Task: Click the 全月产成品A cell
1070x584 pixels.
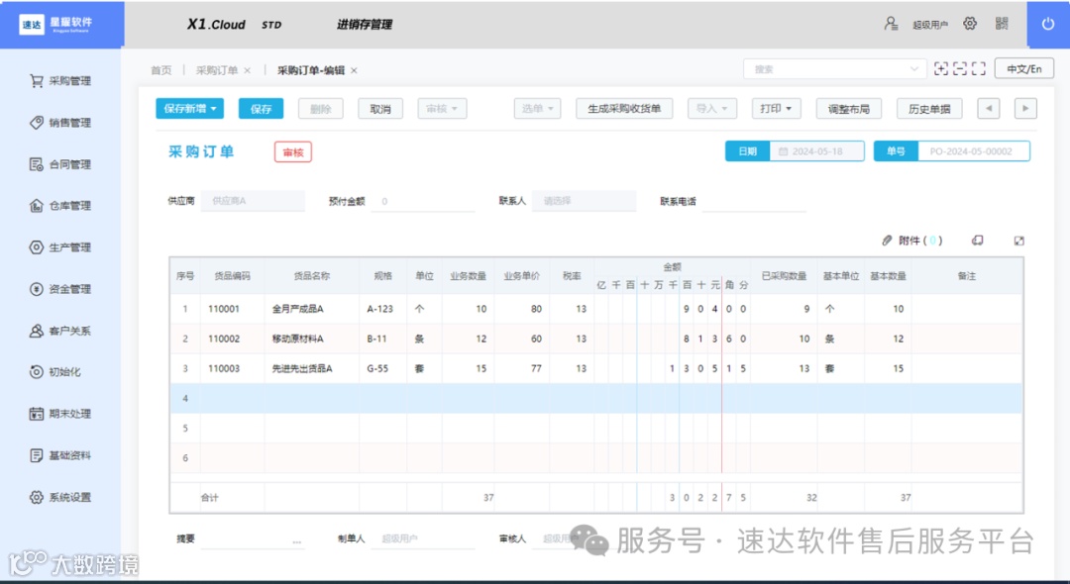Action: point(311,309)
